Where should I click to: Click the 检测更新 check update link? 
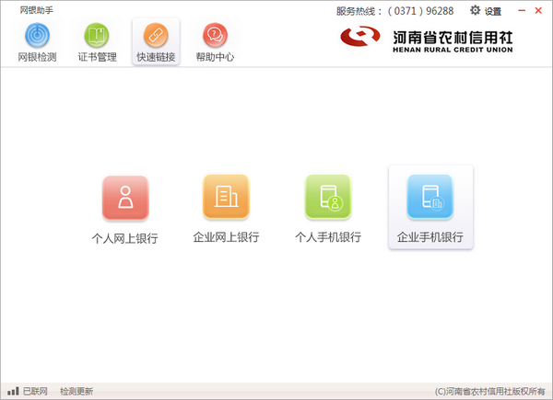coord(76,391)
